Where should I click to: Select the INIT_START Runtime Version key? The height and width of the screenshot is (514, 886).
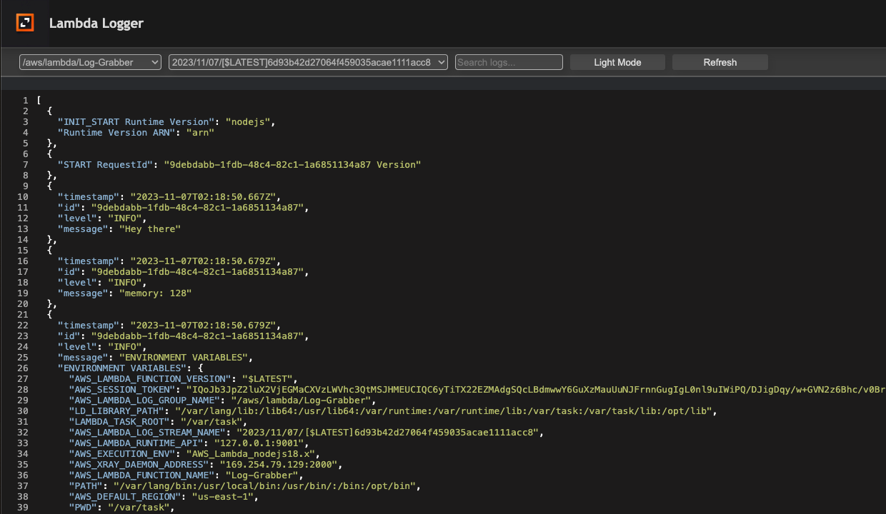[135, 121]
